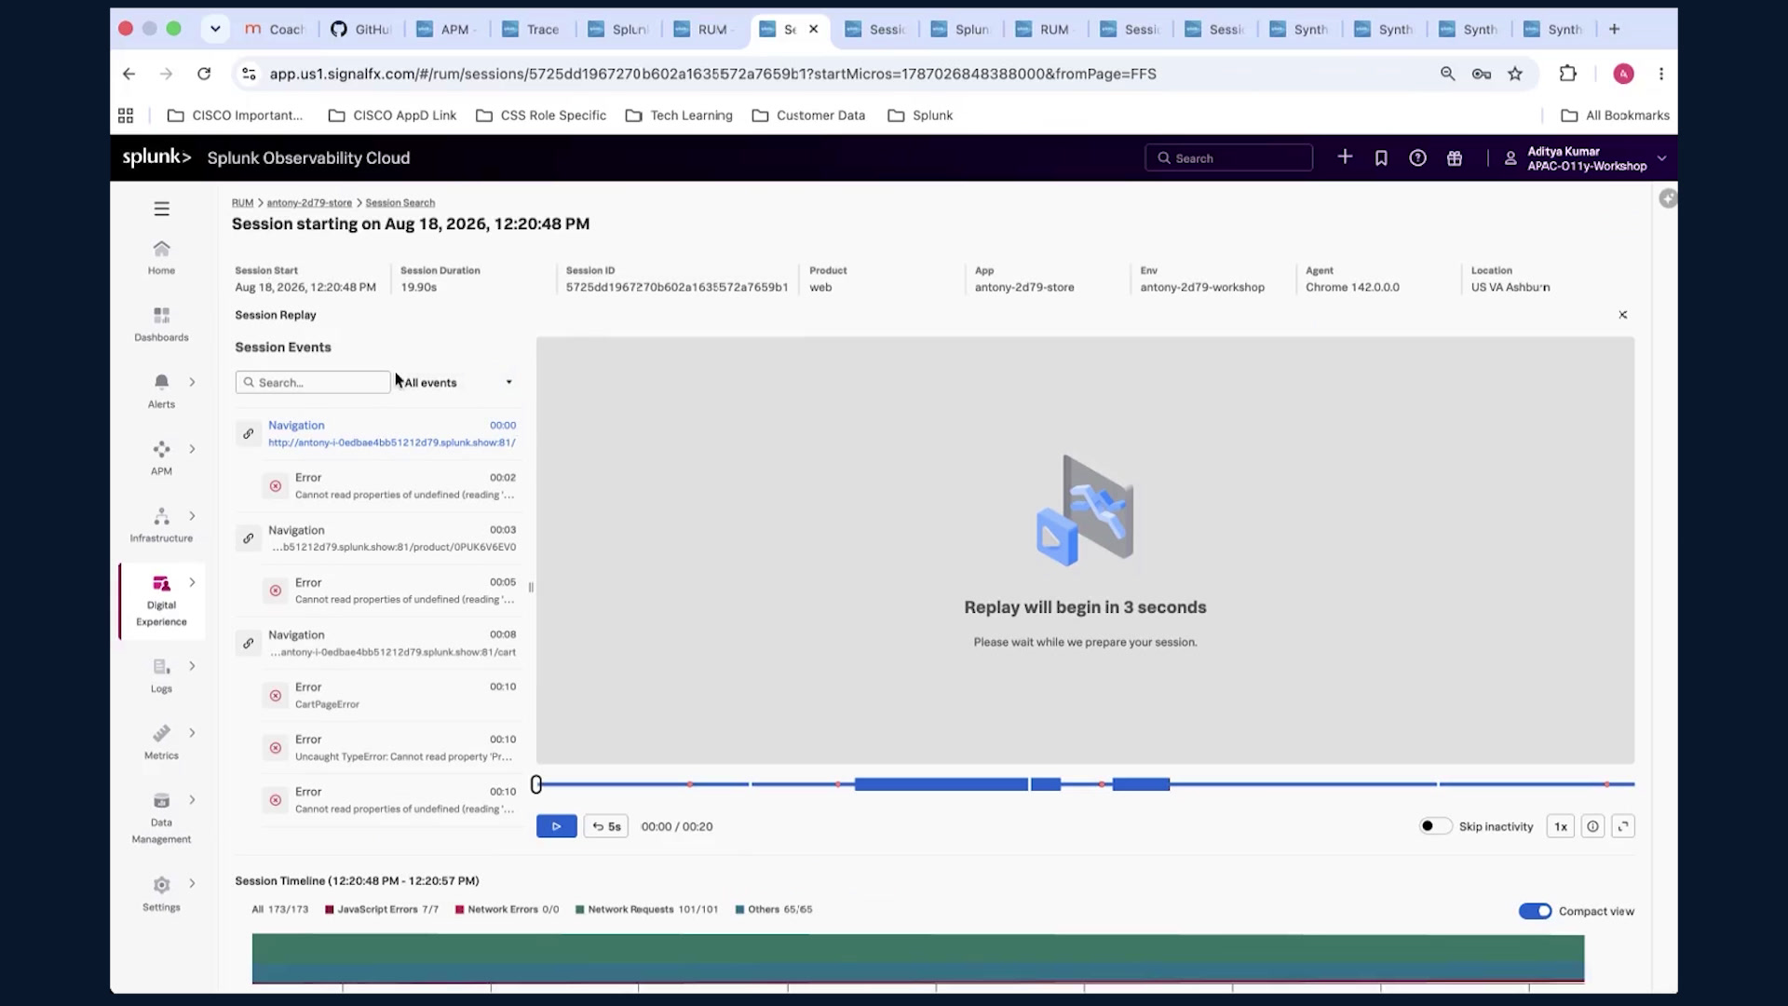Open the Dashboards sidebar icon
Screen dimensions: 1788x1006
161,316
